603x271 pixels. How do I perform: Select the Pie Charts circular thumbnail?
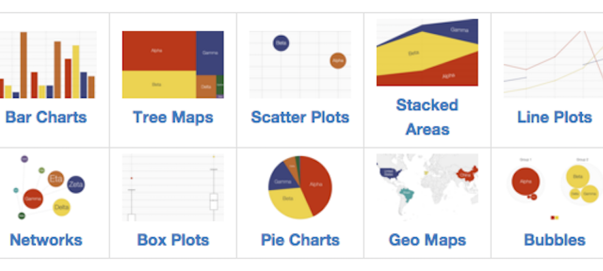pos(300,187)
